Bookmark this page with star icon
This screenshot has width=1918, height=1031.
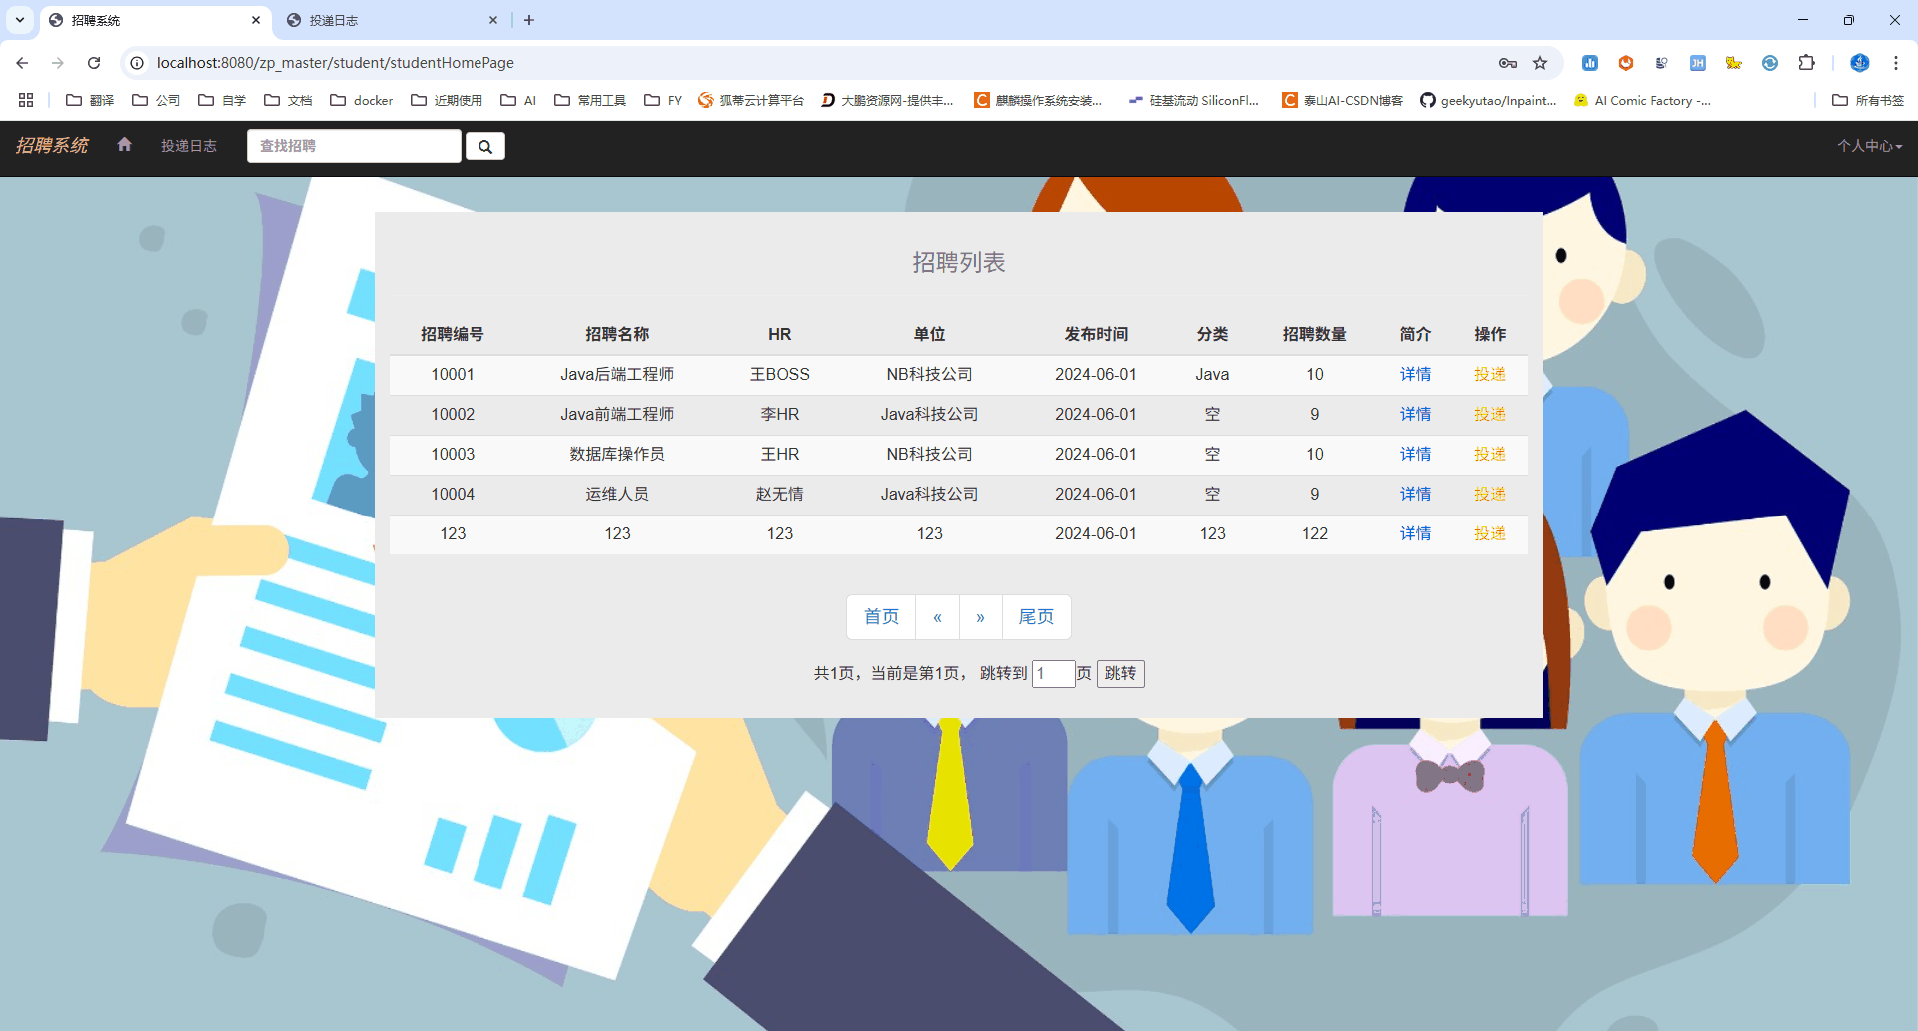click(x=1540, y=63)
